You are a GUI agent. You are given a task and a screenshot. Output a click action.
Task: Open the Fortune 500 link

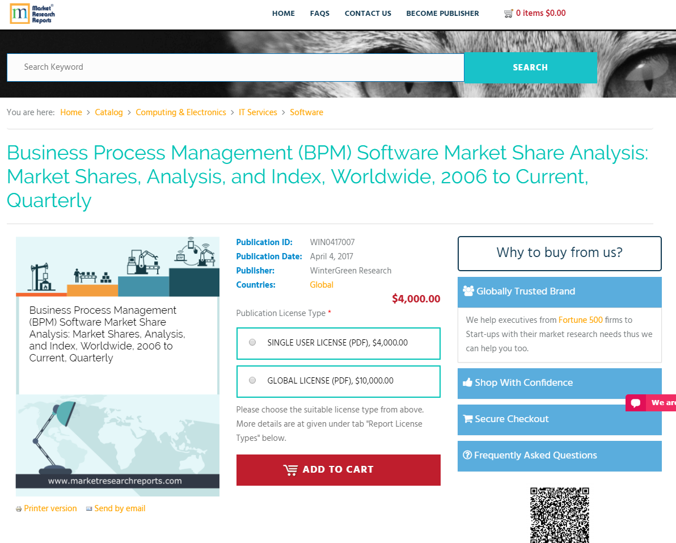(580, 320)
